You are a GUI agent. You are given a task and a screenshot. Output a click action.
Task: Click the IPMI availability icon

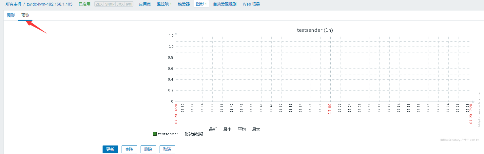129,4
